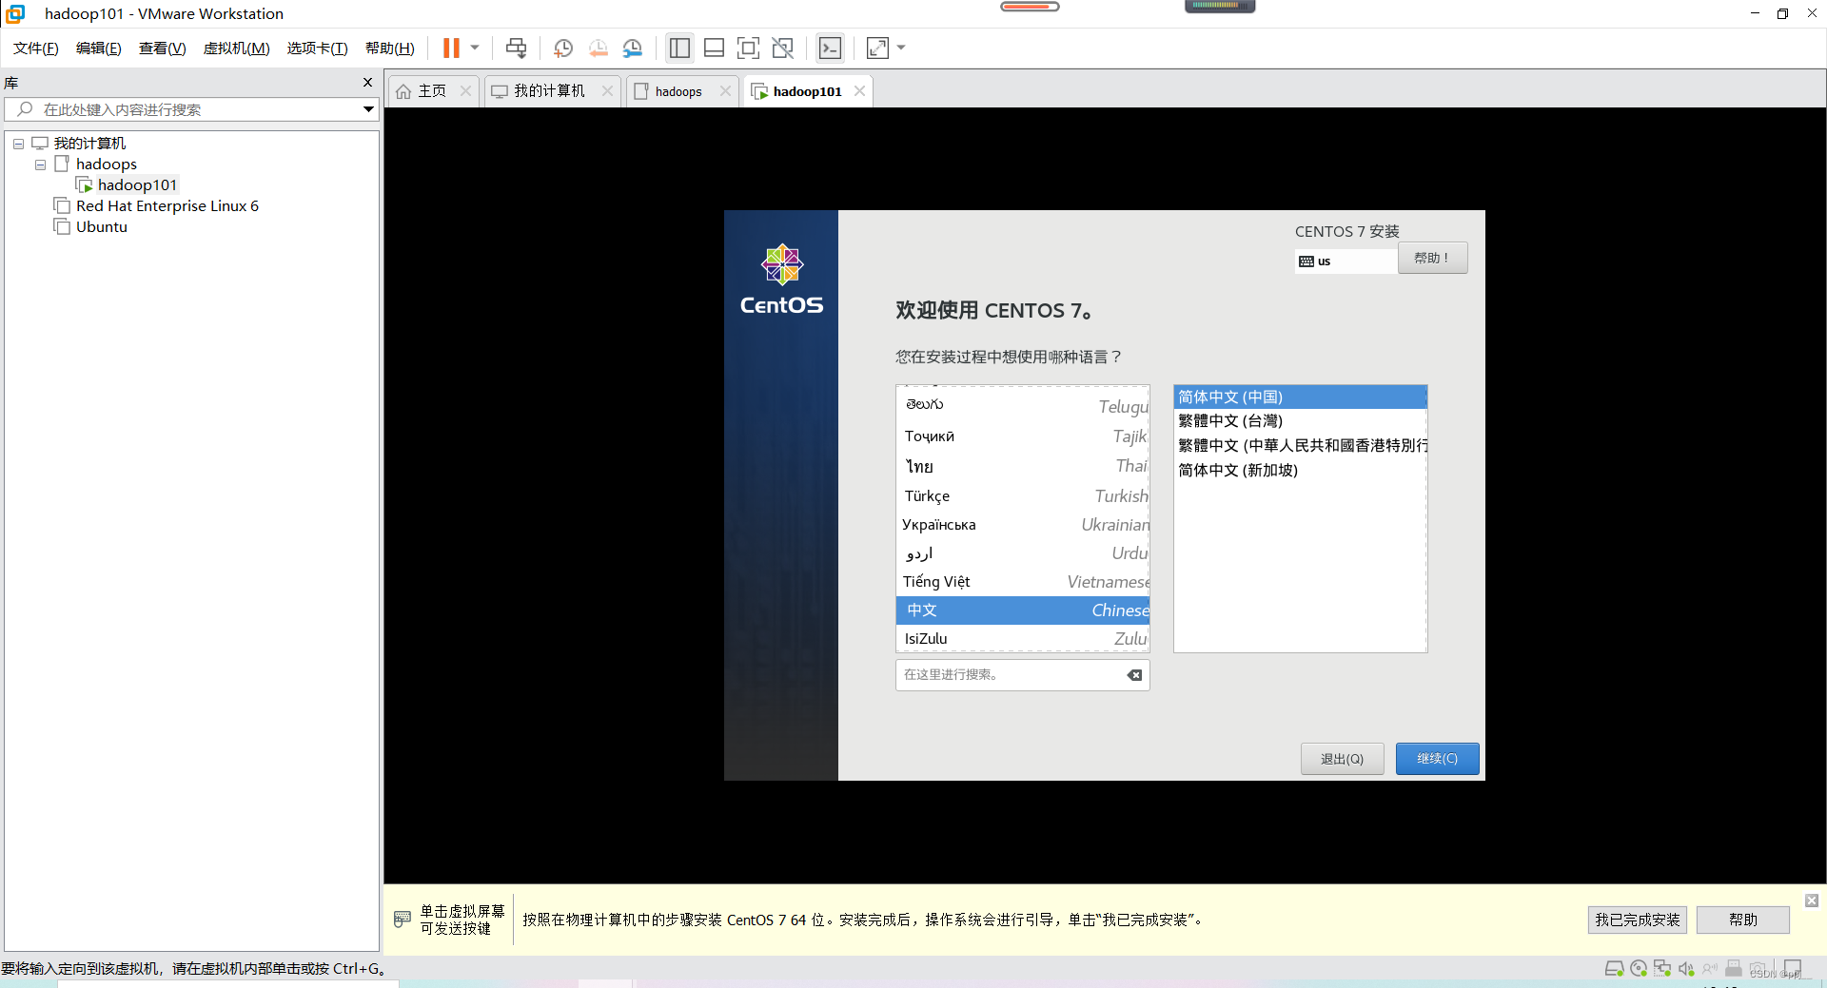The width and height of the screenshot is (1827, 988).
Task: Click the 帮助! button in CentOS installer
Action: pyautogui.click(x=1432, y=258)
